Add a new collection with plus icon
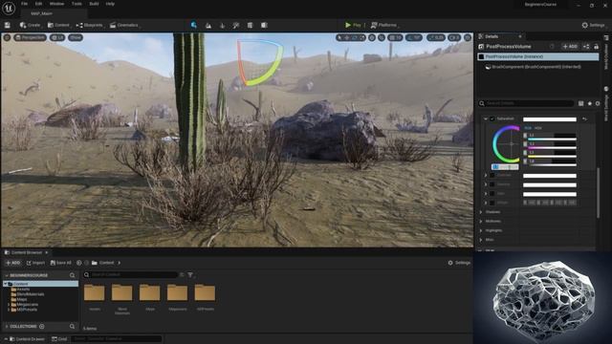The width and height of the screenshot is (612, 344). [x=42, y=327]
